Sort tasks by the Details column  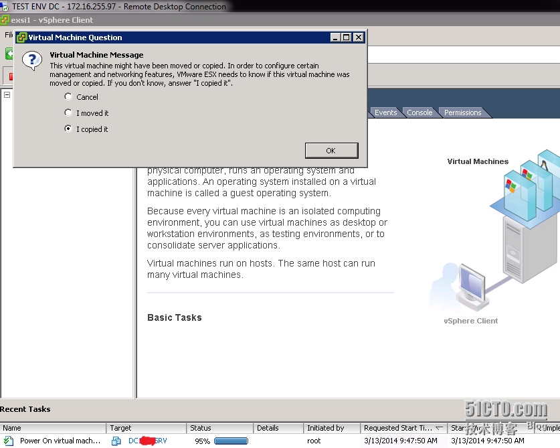pyautogui.click(x=278, y=428)
